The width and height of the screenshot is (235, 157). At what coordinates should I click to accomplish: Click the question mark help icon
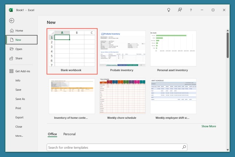191,10
